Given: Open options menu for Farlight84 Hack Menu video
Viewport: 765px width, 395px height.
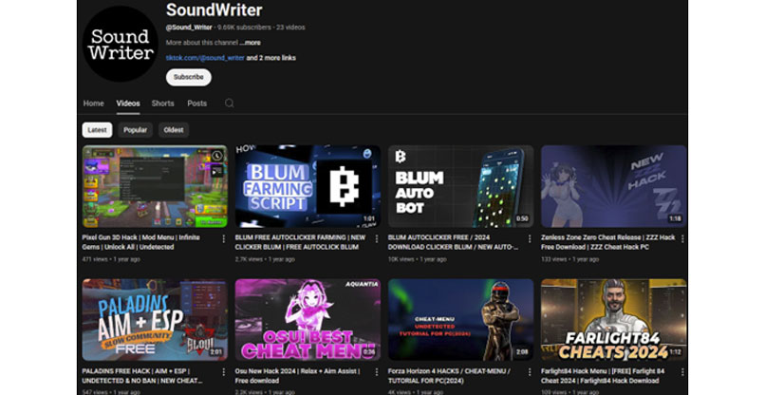Looking at the screenshot, I should tap(684, 373).
